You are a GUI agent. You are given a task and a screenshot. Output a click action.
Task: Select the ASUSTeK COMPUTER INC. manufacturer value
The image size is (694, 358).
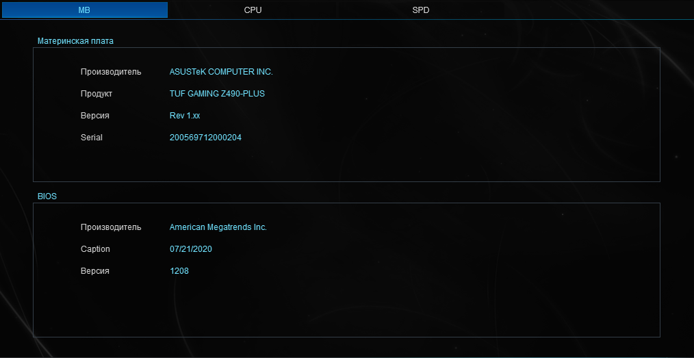tap(221, 72)
